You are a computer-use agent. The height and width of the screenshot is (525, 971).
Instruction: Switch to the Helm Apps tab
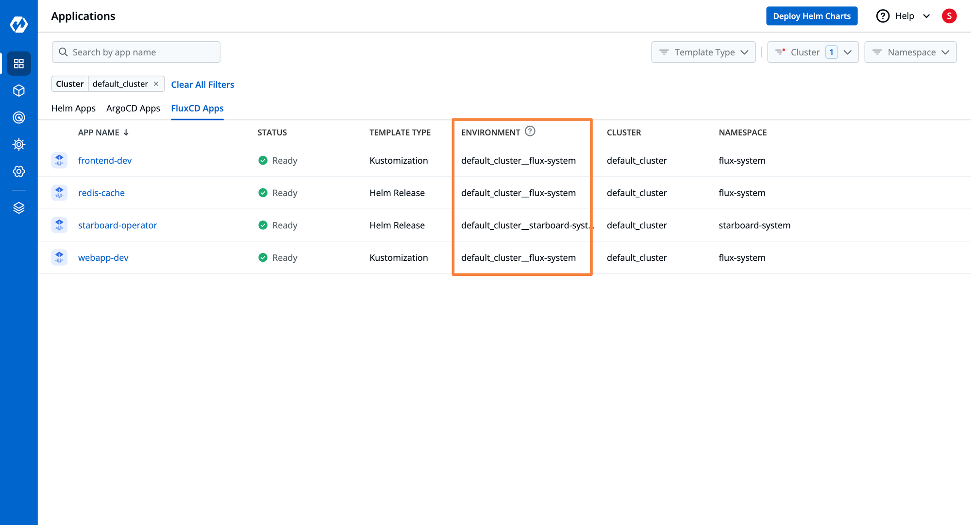73,108
